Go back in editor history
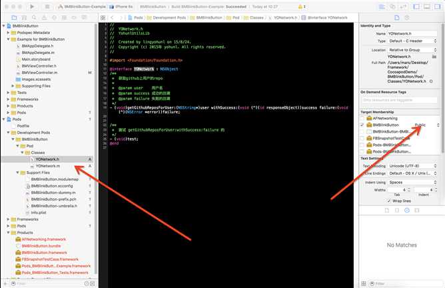This screenshot has height=288, width=445. point(112,17)
